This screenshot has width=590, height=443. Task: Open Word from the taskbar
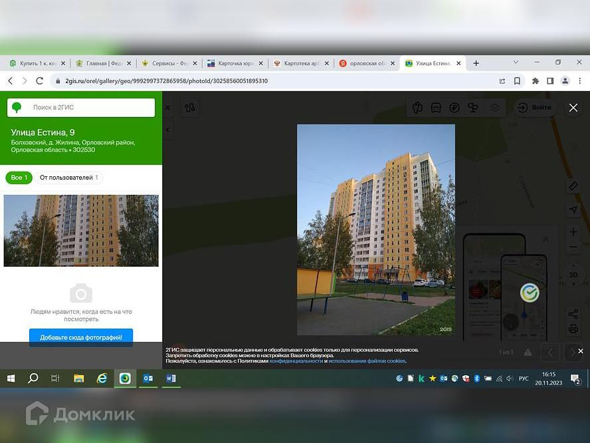pyautogui.click(x=171, y=378)
